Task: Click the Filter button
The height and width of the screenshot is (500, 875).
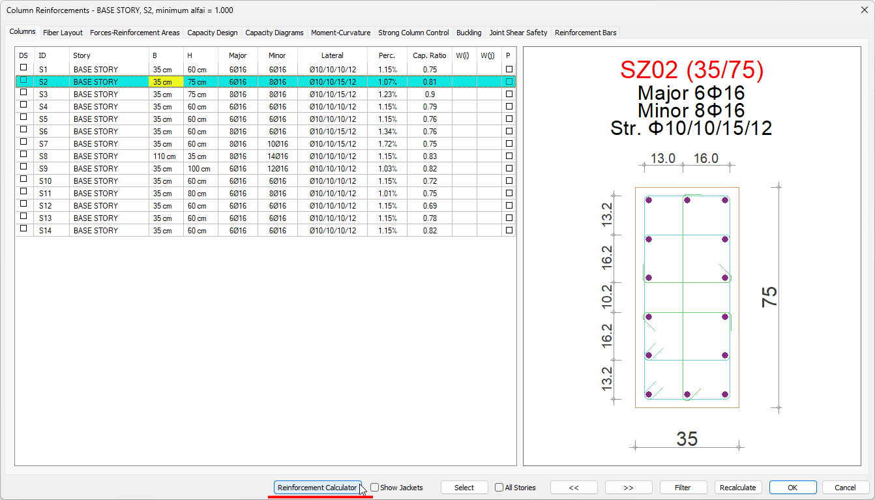Action: [x=683, y=488]
